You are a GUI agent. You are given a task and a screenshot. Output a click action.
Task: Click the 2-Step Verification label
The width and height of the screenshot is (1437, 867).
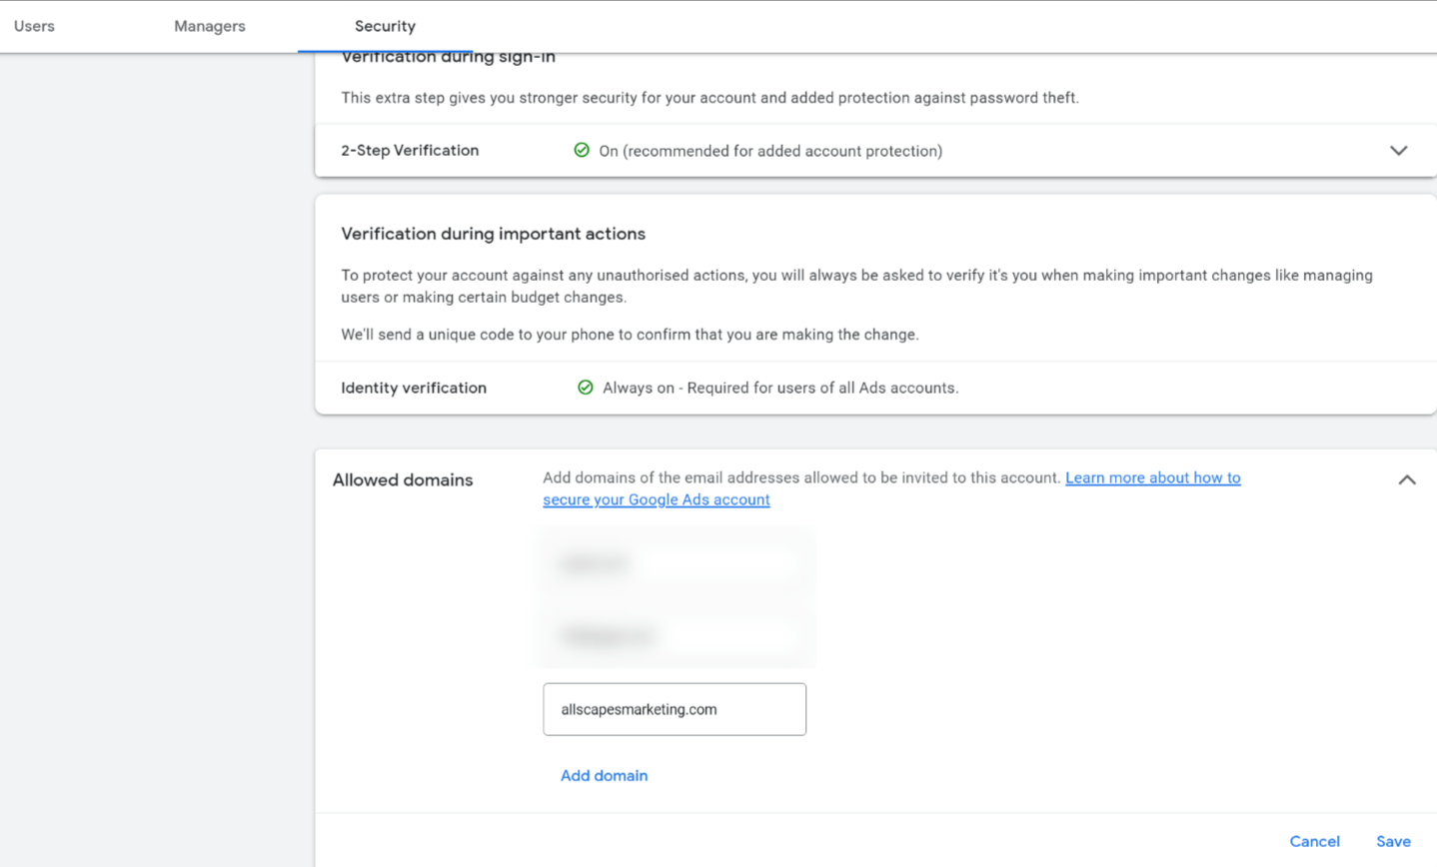click(410, 150)
